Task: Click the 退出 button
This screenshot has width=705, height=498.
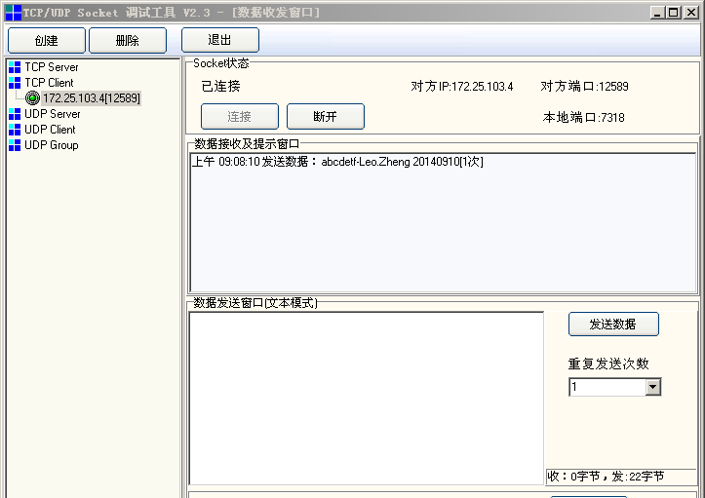Action: [220, 40]
